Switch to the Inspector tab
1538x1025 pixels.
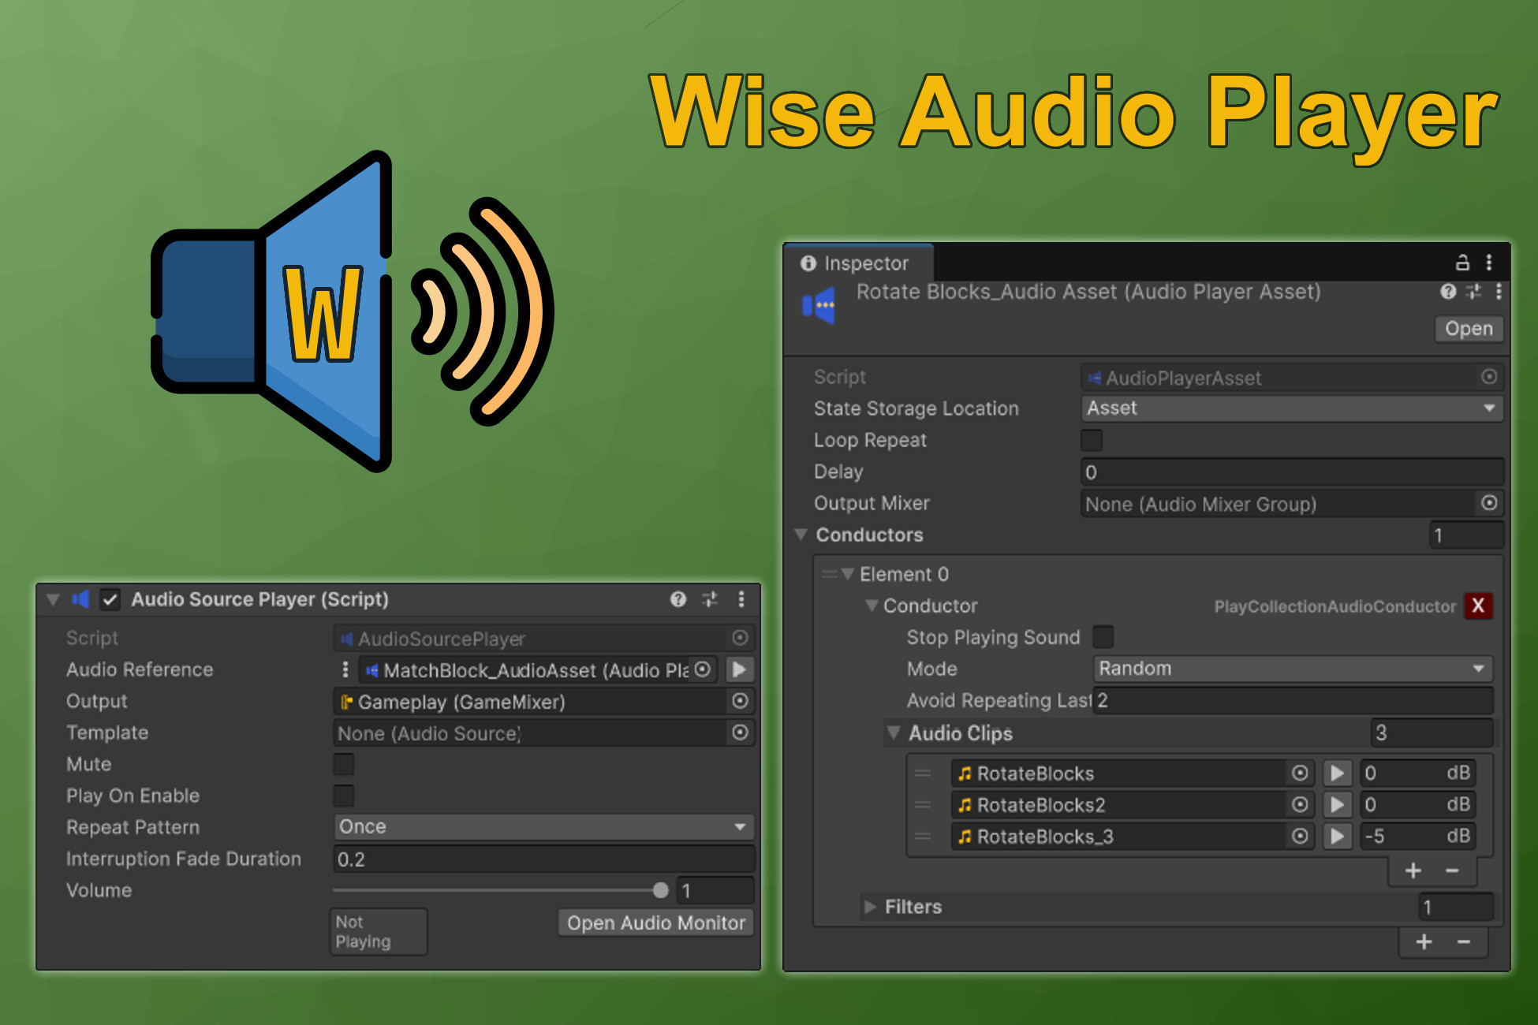858,263
